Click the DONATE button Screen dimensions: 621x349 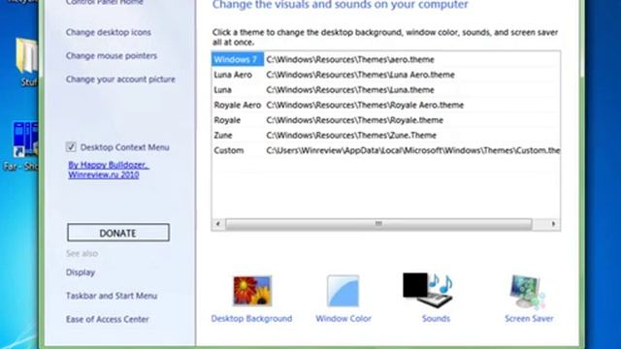[118, 233]
